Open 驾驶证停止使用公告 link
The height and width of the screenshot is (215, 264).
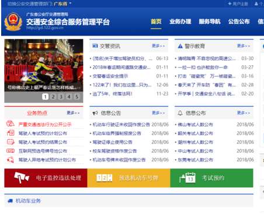pos(113,142)
